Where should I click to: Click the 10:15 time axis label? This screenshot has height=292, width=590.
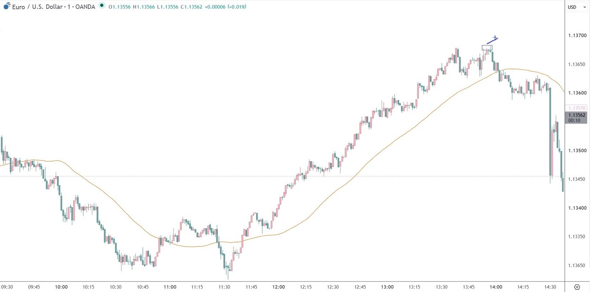click(88, 287)
